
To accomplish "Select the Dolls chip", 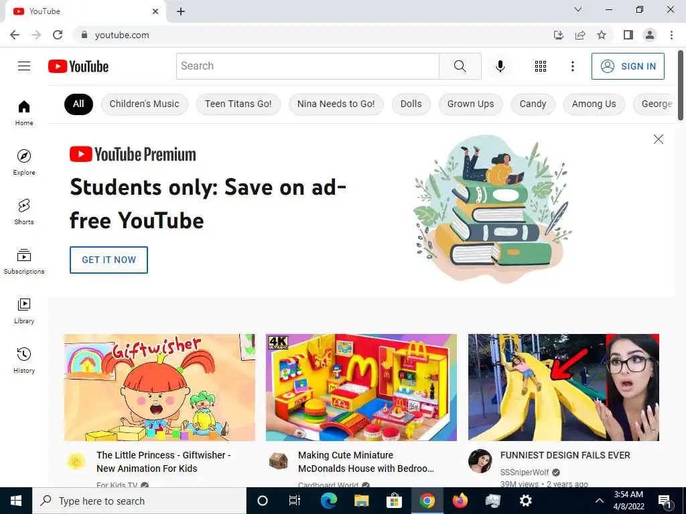I will click(411, 104).
